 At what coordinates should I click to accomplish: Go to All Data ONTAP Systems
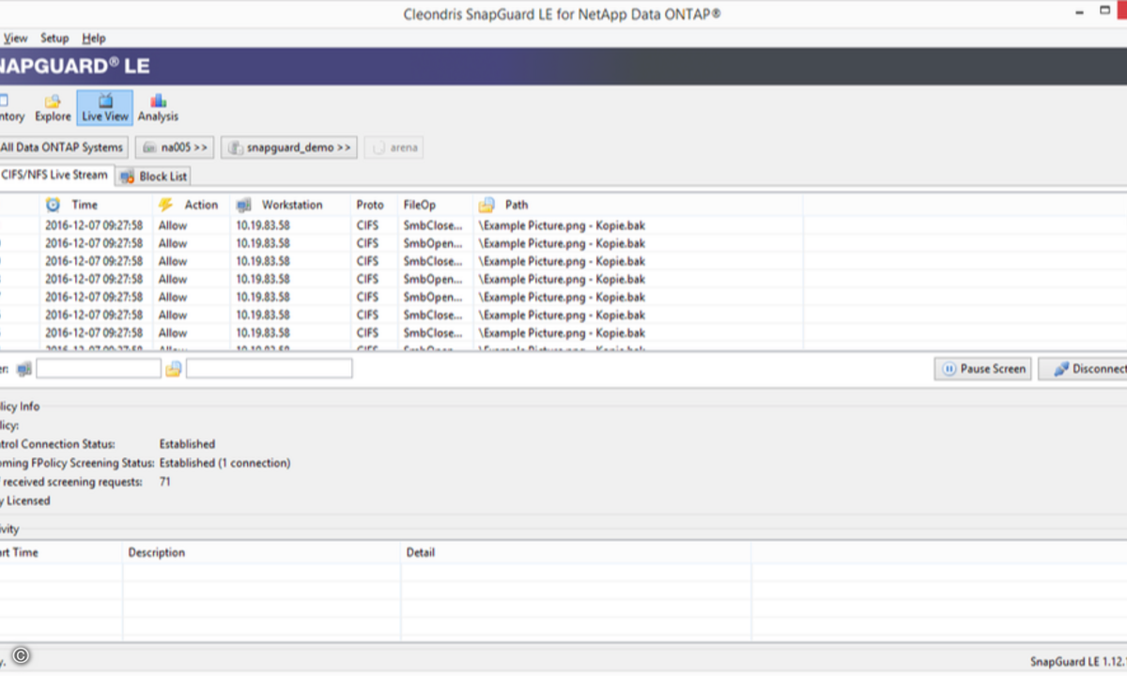click(63, 147)
